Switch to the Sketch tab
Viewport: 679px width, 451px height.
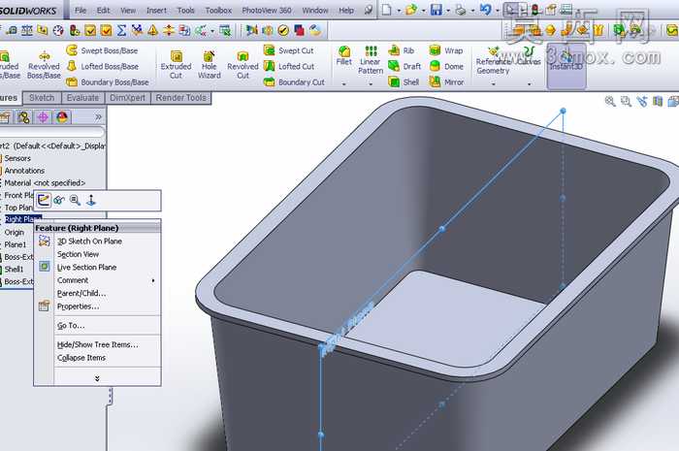pos(42,98)
